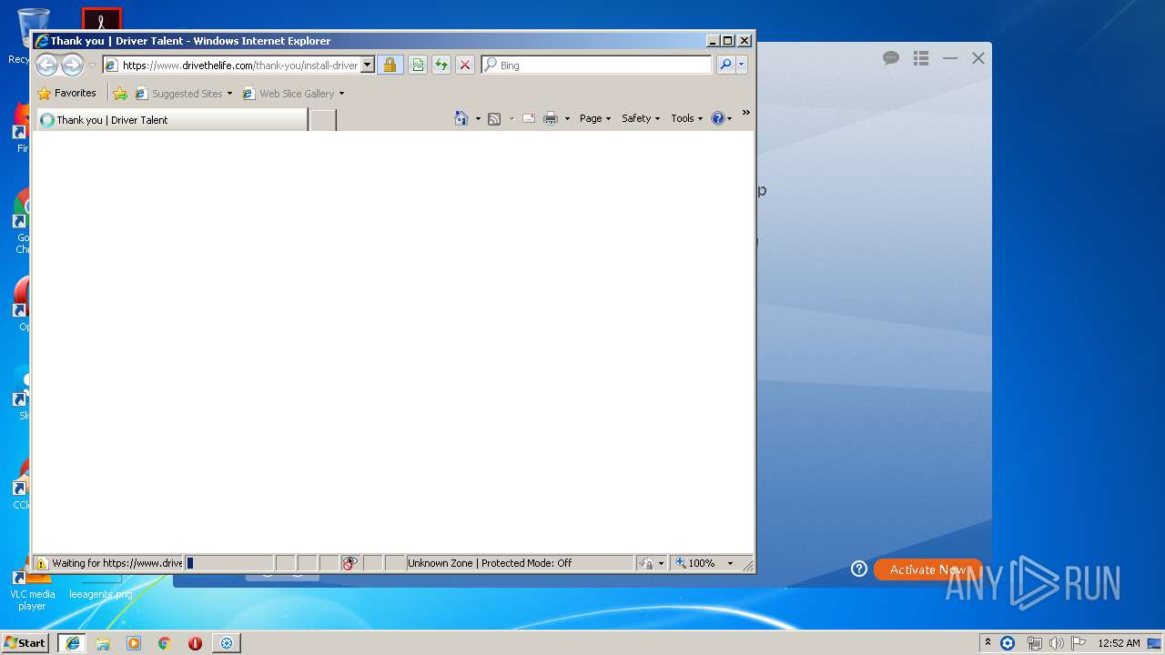Viewport: 1165px width, 655px height.
Task: Click the help question icon in Driver Talent
Action: [859, 569]
